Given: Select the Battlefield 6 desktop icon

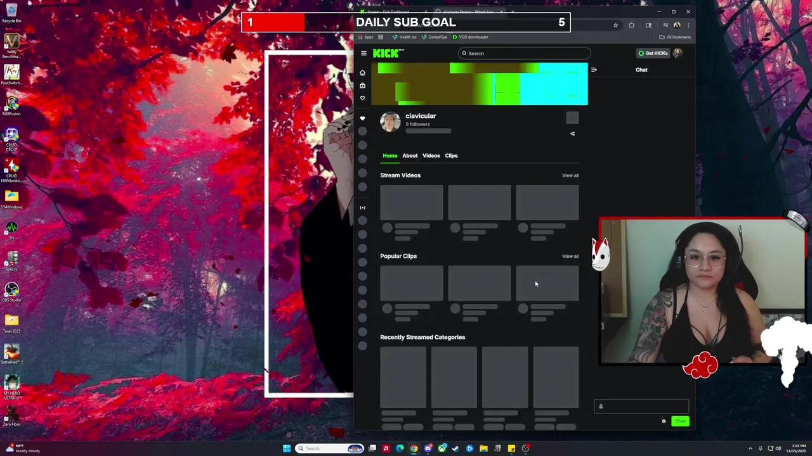Looking at the screenshot, I should point(11,354).
